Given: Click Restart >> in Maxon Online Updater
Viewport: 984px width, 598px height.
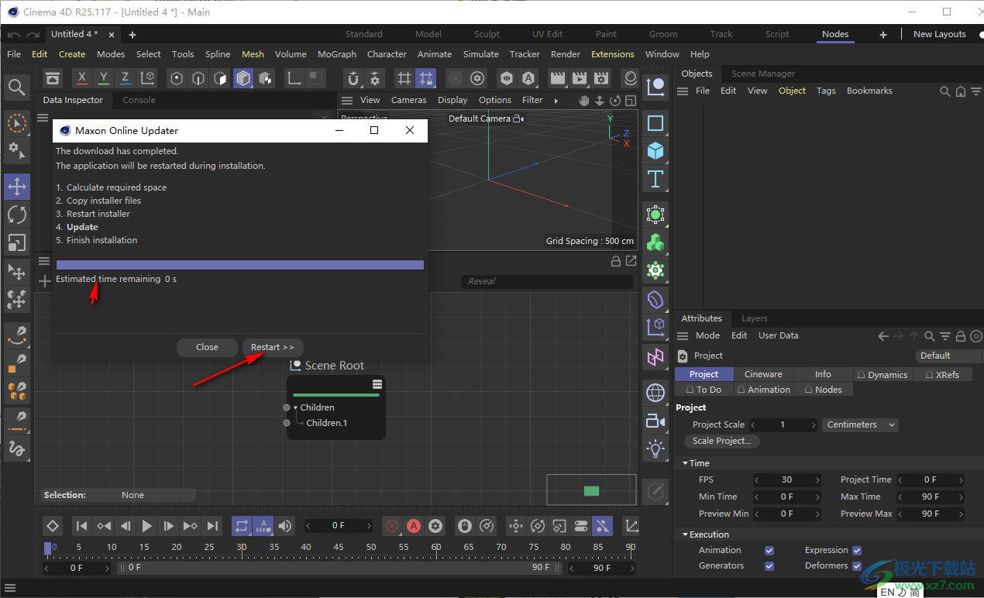Looking at the screenshot, I should (273, 347).
